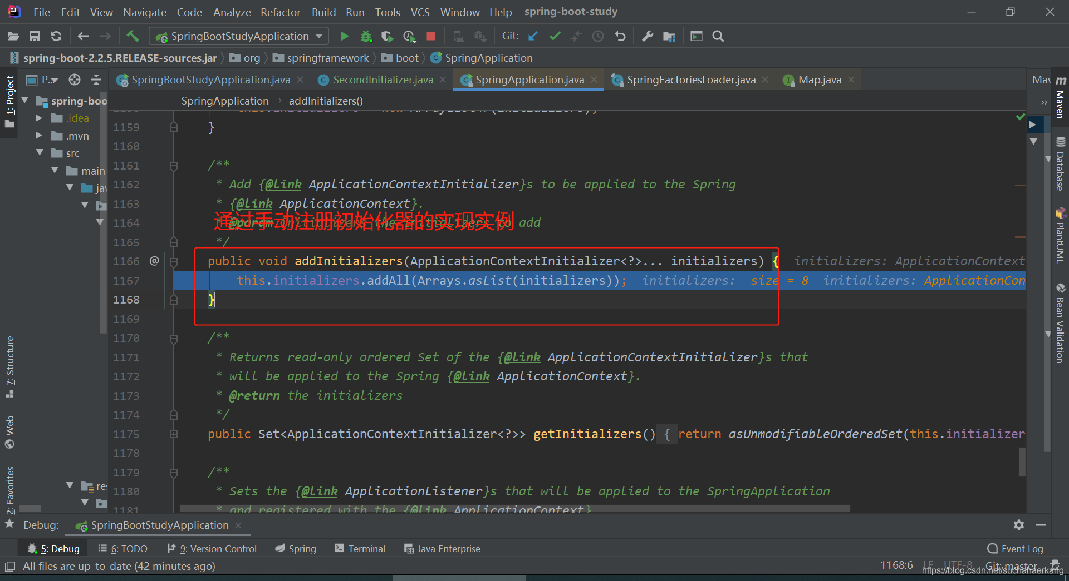Image resolution: width=1069 pixels, height=581 pixels.
Task: Open the Refactor menu
Action: click(x=280, y=12)
